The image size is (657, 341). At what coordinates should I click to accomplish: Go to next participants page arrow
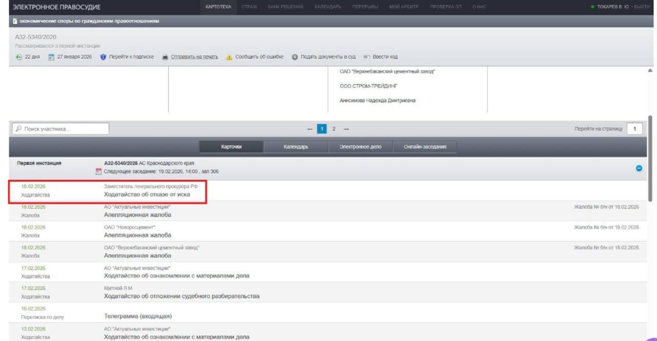[x=346, y=129]
